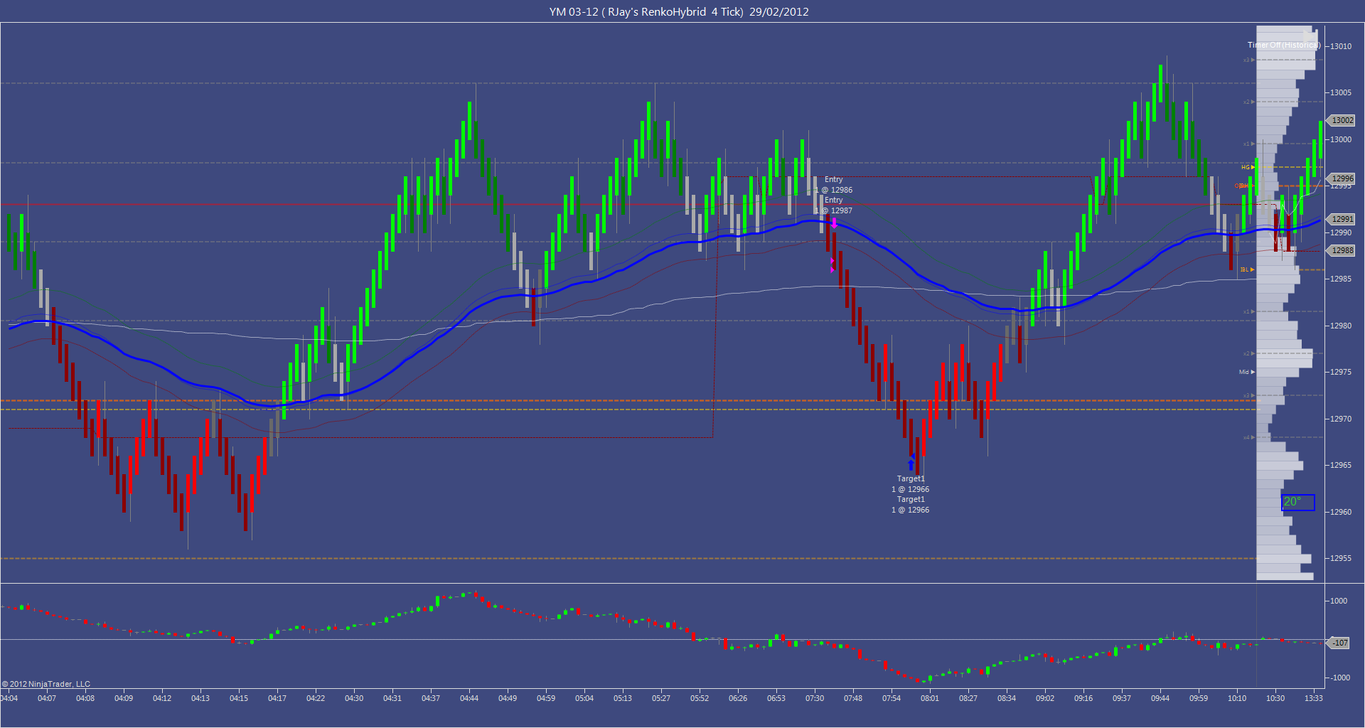Click the 09:37 time axis label
The image size is (1365, 728).
coord(1122,698)
